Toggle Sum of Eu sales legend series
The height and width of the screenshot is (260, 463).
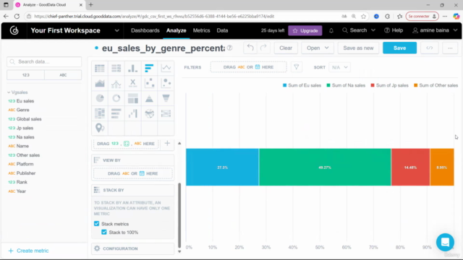302,85
